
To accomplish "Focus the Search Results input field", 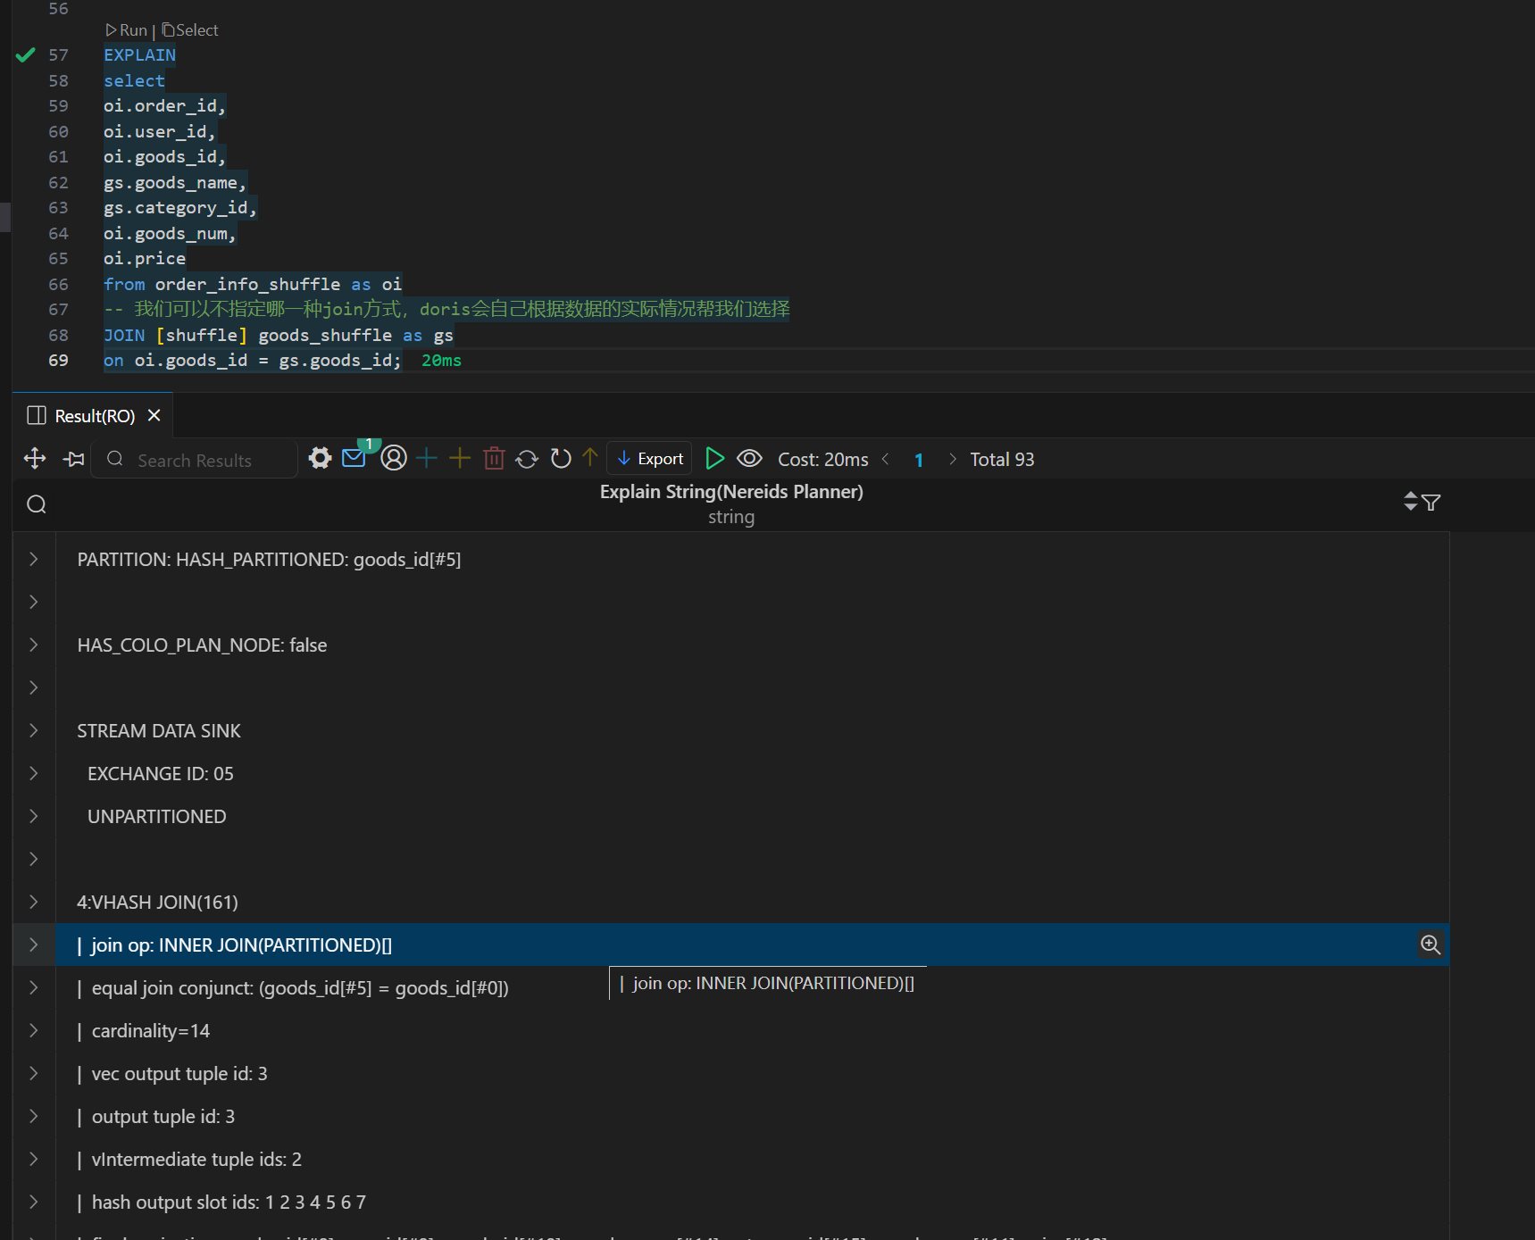I will [x=194, y=460].
